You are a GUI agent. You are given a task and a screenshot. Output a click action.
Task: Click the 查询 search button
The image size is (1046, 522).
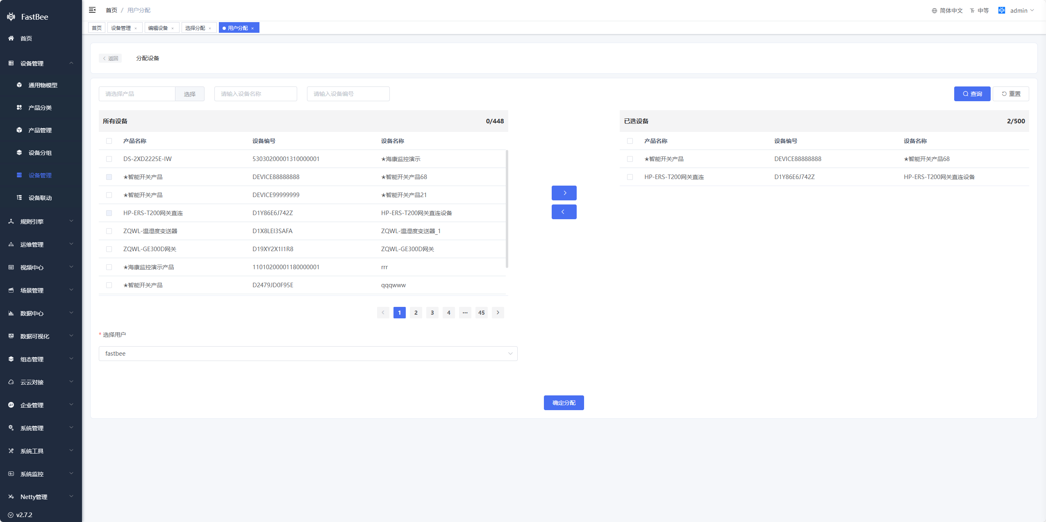coord(972,94)
